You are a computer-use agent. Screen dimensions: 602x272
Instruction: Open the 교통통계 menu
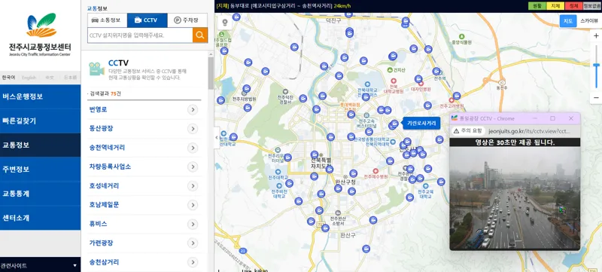coord(40,194)
